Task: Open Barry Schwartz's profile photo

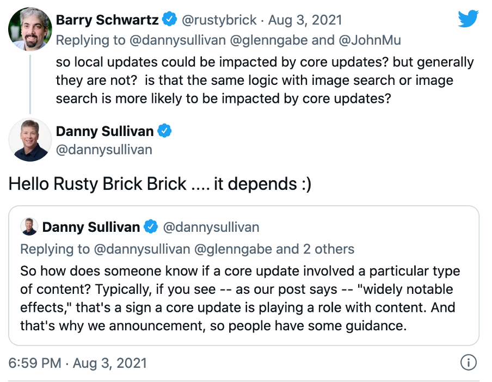Action: (30, 29)
